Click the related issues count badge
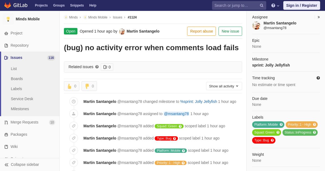The image size is (325, 171). pos(107,67)
